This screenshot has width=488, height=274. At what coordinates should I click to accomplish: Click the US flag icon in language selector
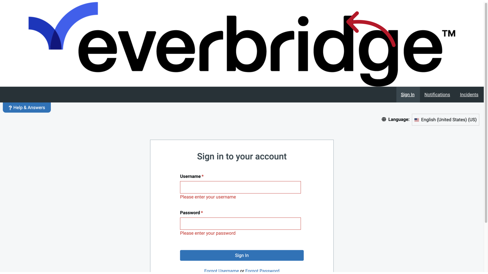click(417, 120)
